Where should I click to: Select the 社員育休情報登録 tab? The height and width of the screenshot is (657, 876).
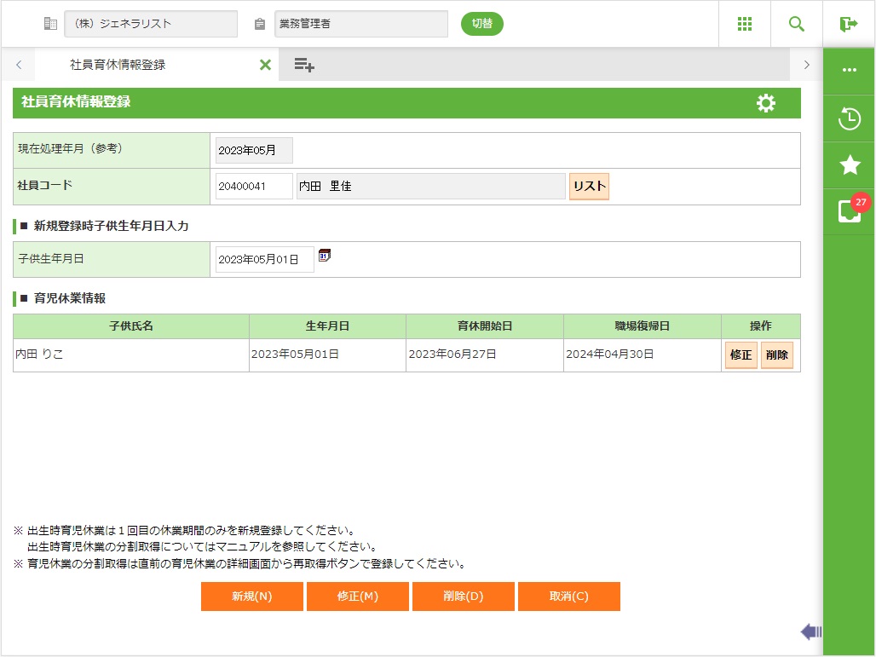tap(118, 65)
